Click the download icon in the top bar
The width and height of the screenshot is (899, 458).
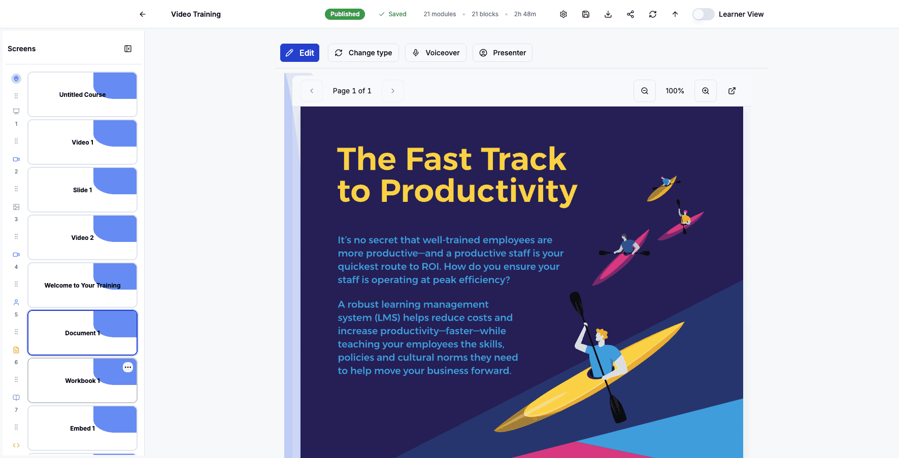point(608,14)
